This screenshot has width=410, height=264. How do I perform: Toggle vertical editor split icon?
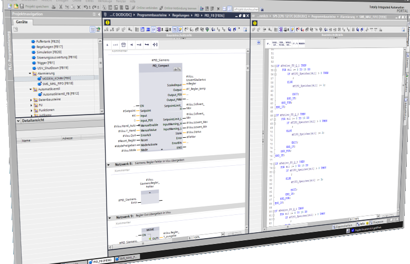(230, 8)
